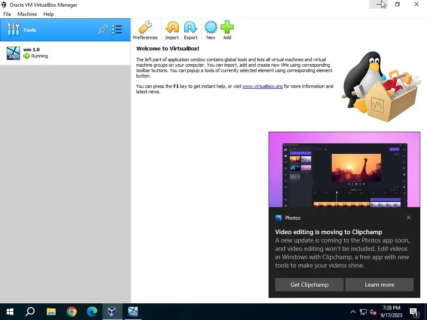The width and height of the screenshot is (427, 320).
Task: Dismiss the Photos notification
Action: [409, 217]
